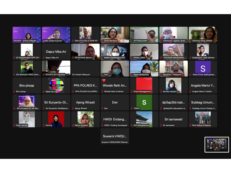Select the Dapur Mba Ari participant tile
231x173 pixels.
[56, 52]
